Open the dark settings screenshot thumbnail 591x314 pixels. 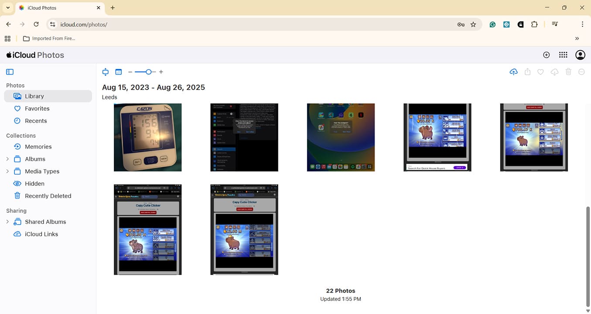(244, 137)
